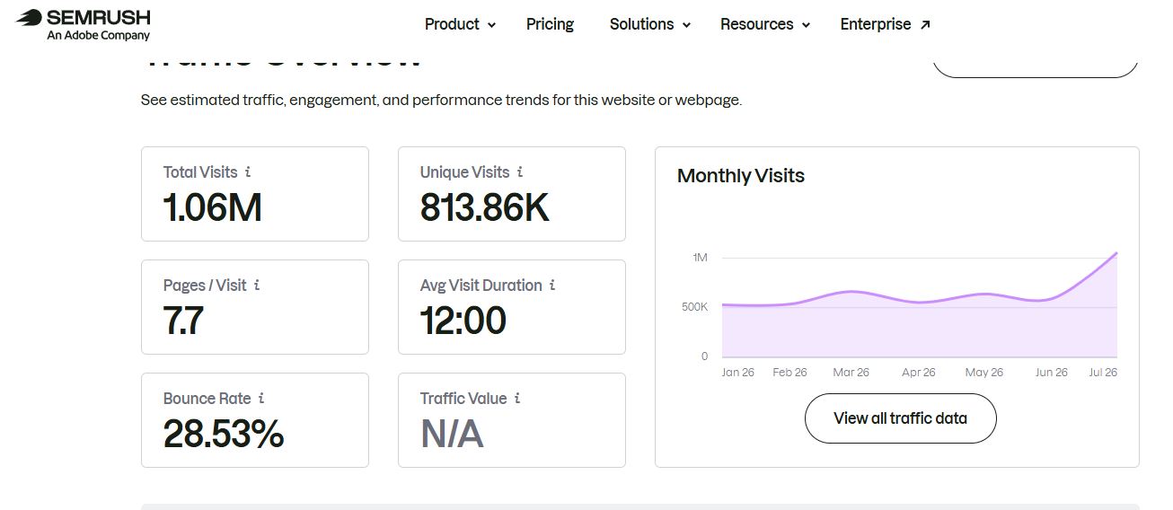
Task: Click the estimated traffic description sentence
Action: (x=441, y=100)
